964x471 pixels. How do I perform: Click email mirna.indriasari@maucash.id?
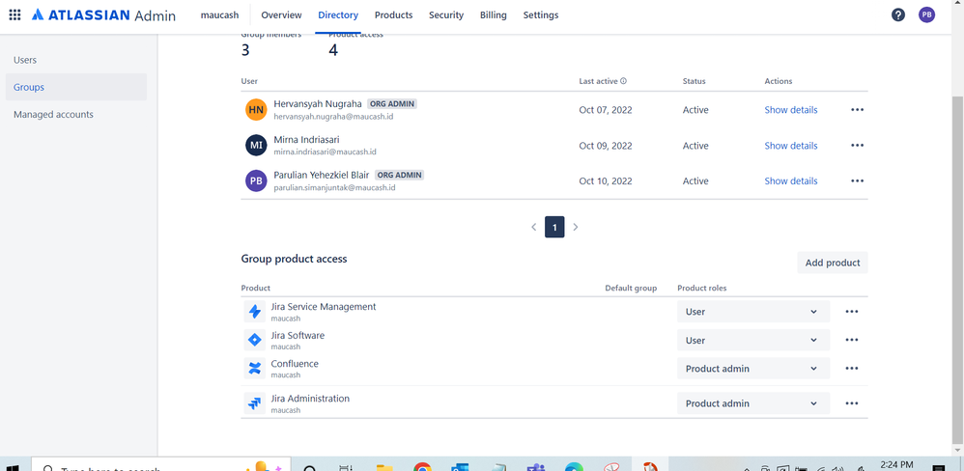point(325,152)
